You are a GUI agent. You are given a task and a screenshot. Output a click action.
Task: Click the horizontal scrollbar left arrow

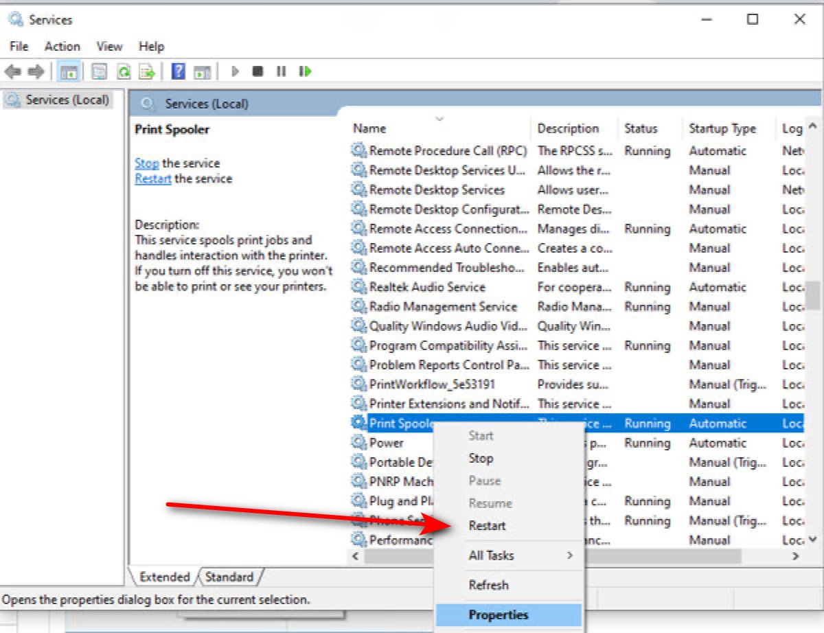pyautogui.click(x=355, y=556)
